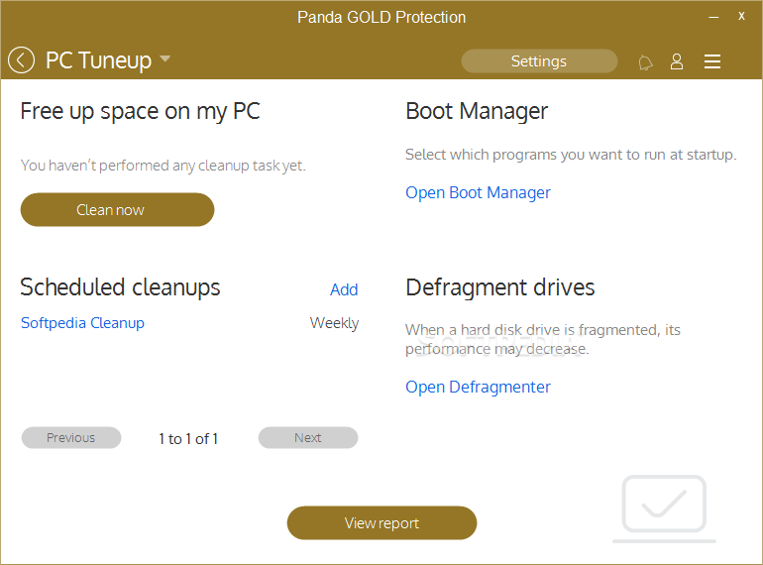Minimize the Panda GOLD Protection window
Viewport: 763px width, 565px height.
click(x=713, y=17)
